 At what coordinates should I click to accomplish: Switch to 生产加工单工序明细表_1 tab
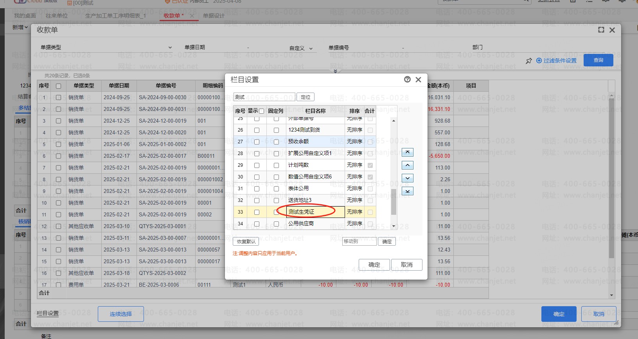point(115,16)
